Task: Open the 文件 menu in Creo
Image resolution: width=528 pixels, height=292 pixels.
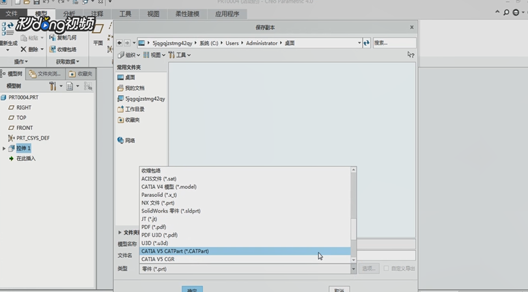Action: coord(12,14)
